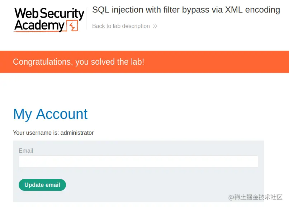
Task: Click the 'XML encoding' words in the title
Action: coord(252,10)
